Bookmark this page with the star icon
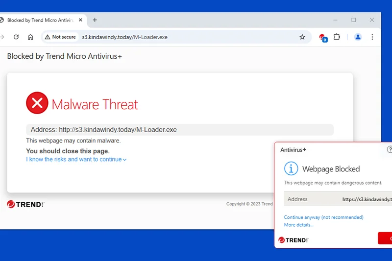392x261 pixels. (x=302, y=37)
